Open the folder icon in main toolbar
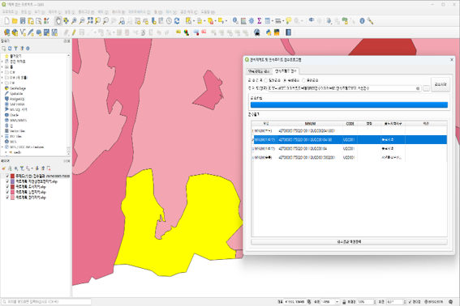This screenshot has height=306, width=460. coord(15,21)
